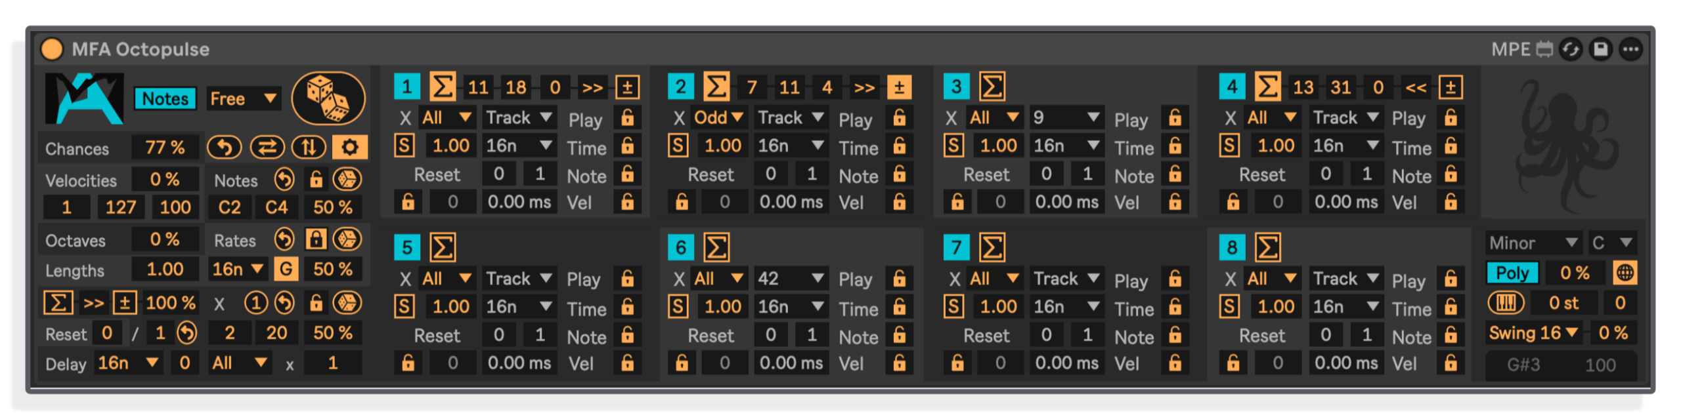This screenshot has height=419, width=1681.
Task: Click the << direction button in sequencer 4
Action: tap(1415, 87)
